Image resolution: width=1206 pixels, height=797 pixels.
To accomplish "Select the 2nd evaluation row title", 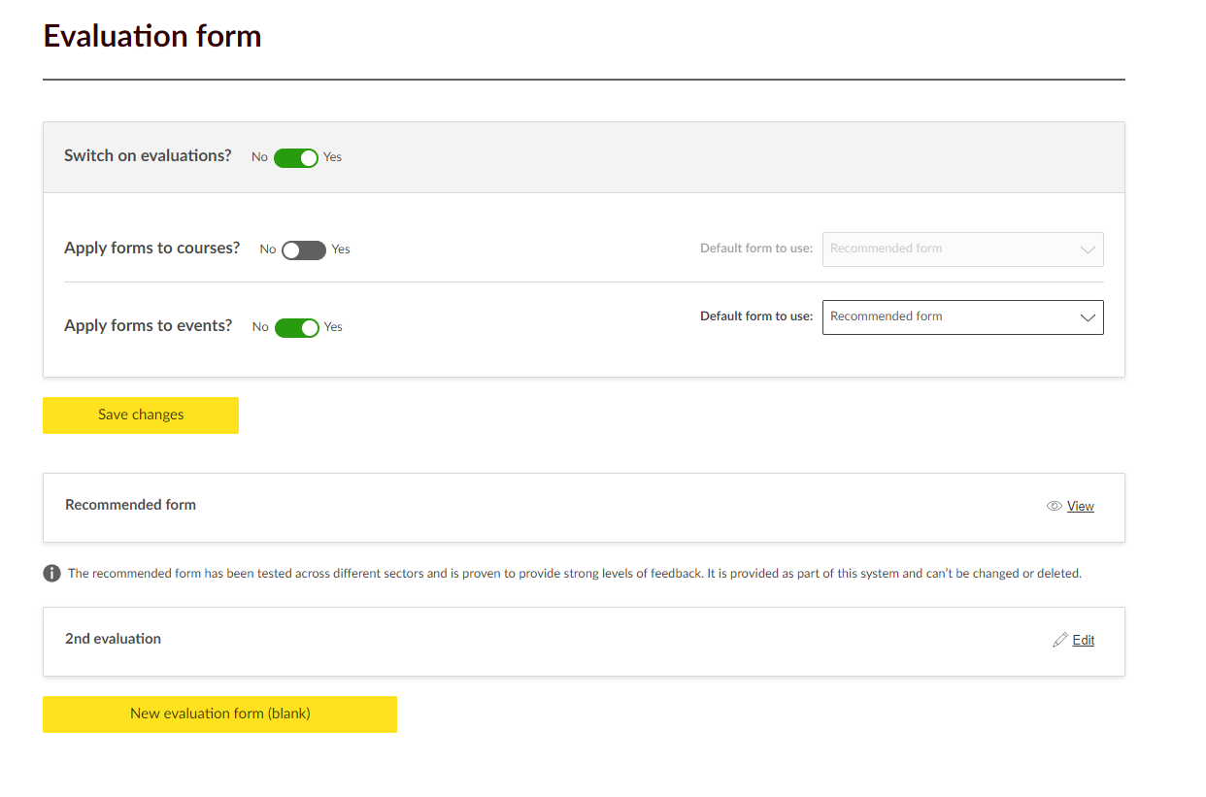I will (113, 639).
